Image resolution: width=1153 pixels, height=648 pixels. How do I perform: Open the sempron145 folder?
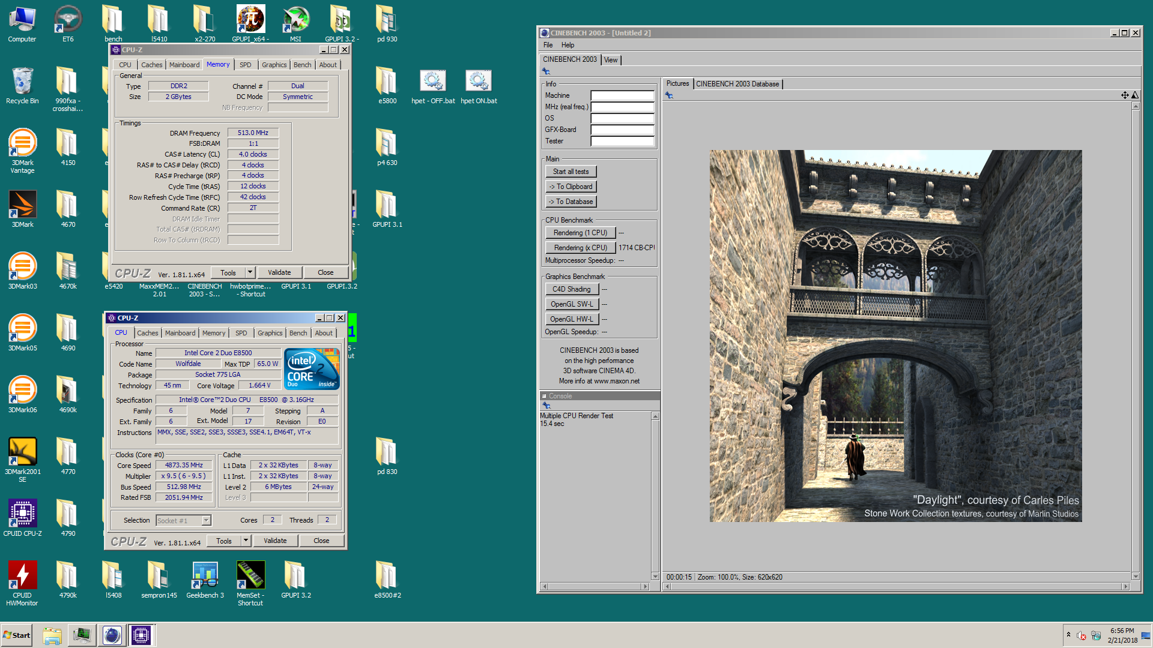pos(159,580)
